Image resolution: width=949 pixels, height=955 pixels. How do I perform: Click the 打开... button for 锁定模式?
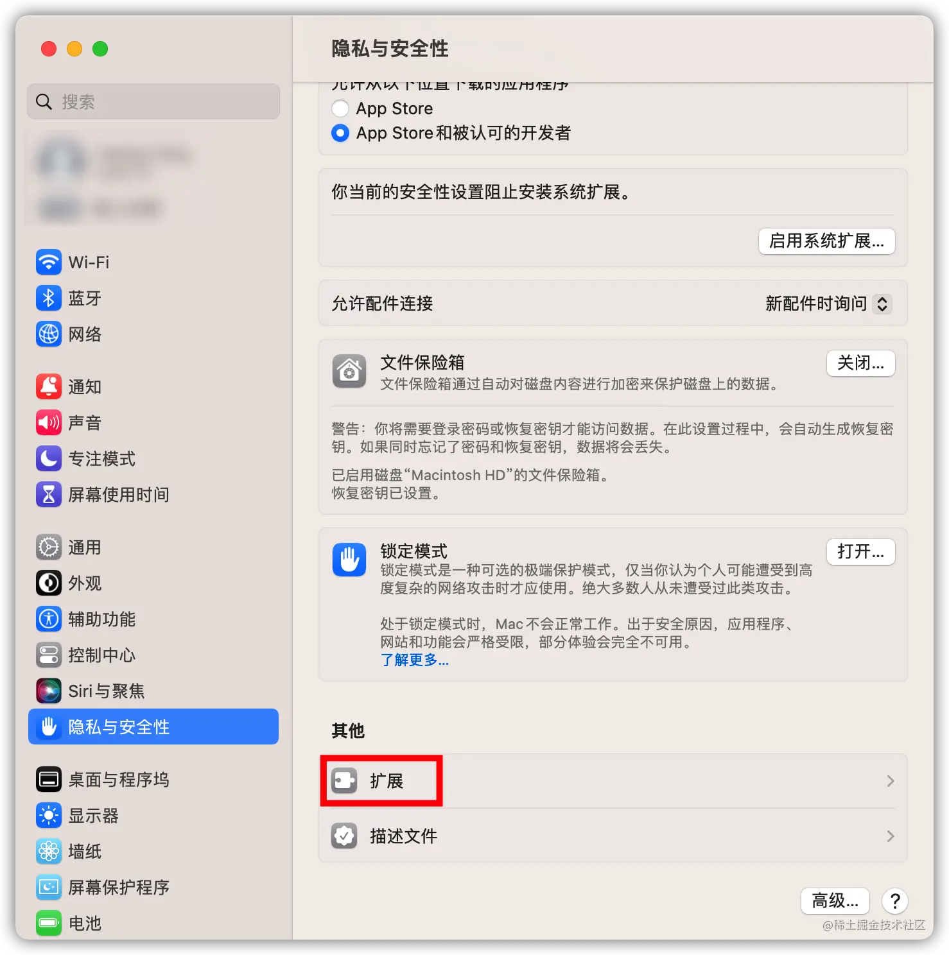click(860, 552)
